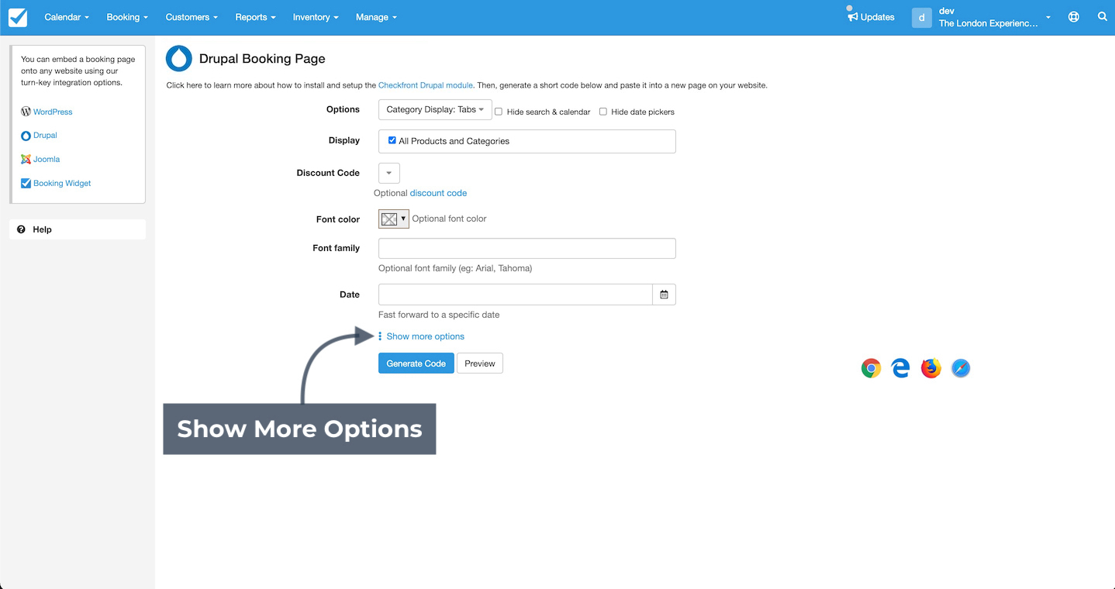Click the three-dots icon beside Show more options
The image size is (1115, 589).
(x=380, y=336)
